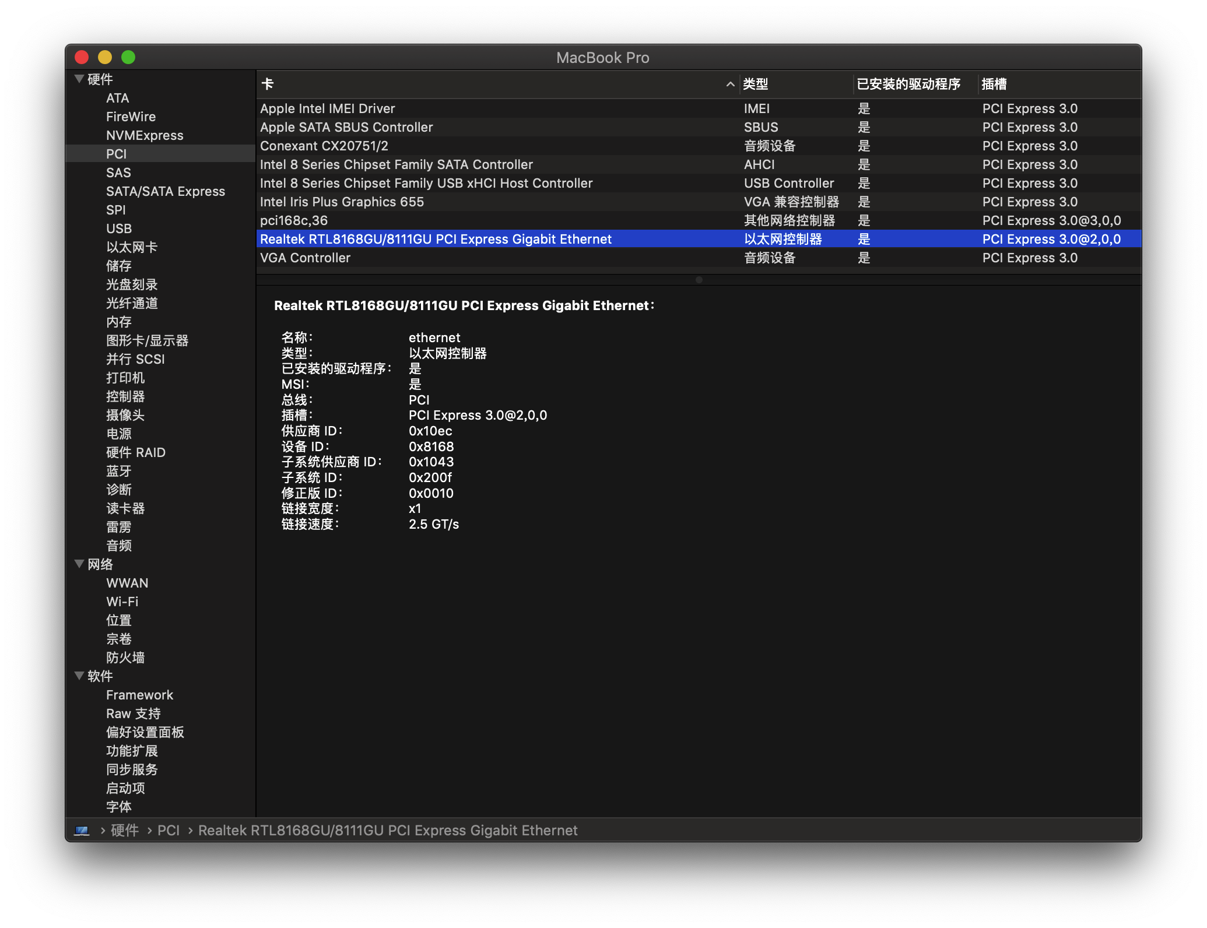Click 插槽 column header
1207x928 pixels.
point(994,84)
